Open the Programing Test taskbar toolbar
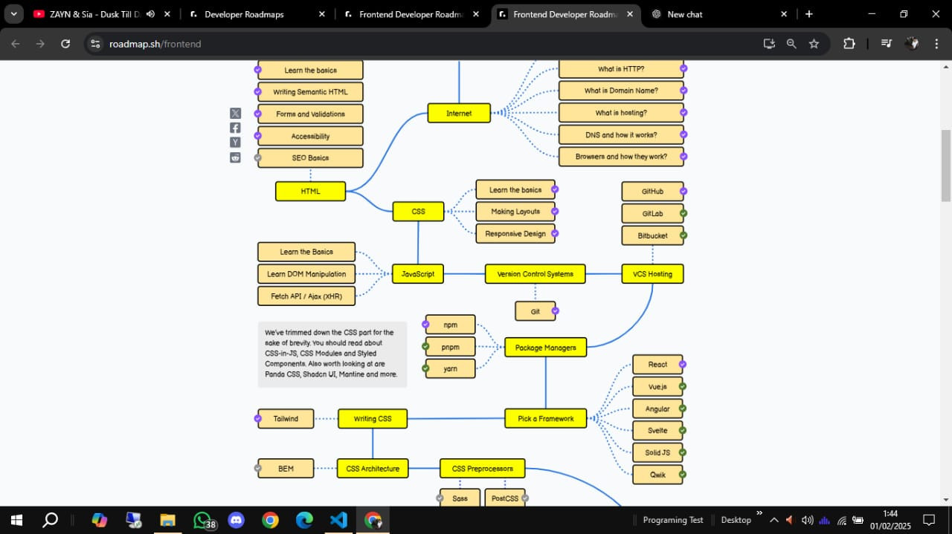 tap(672, 520)
